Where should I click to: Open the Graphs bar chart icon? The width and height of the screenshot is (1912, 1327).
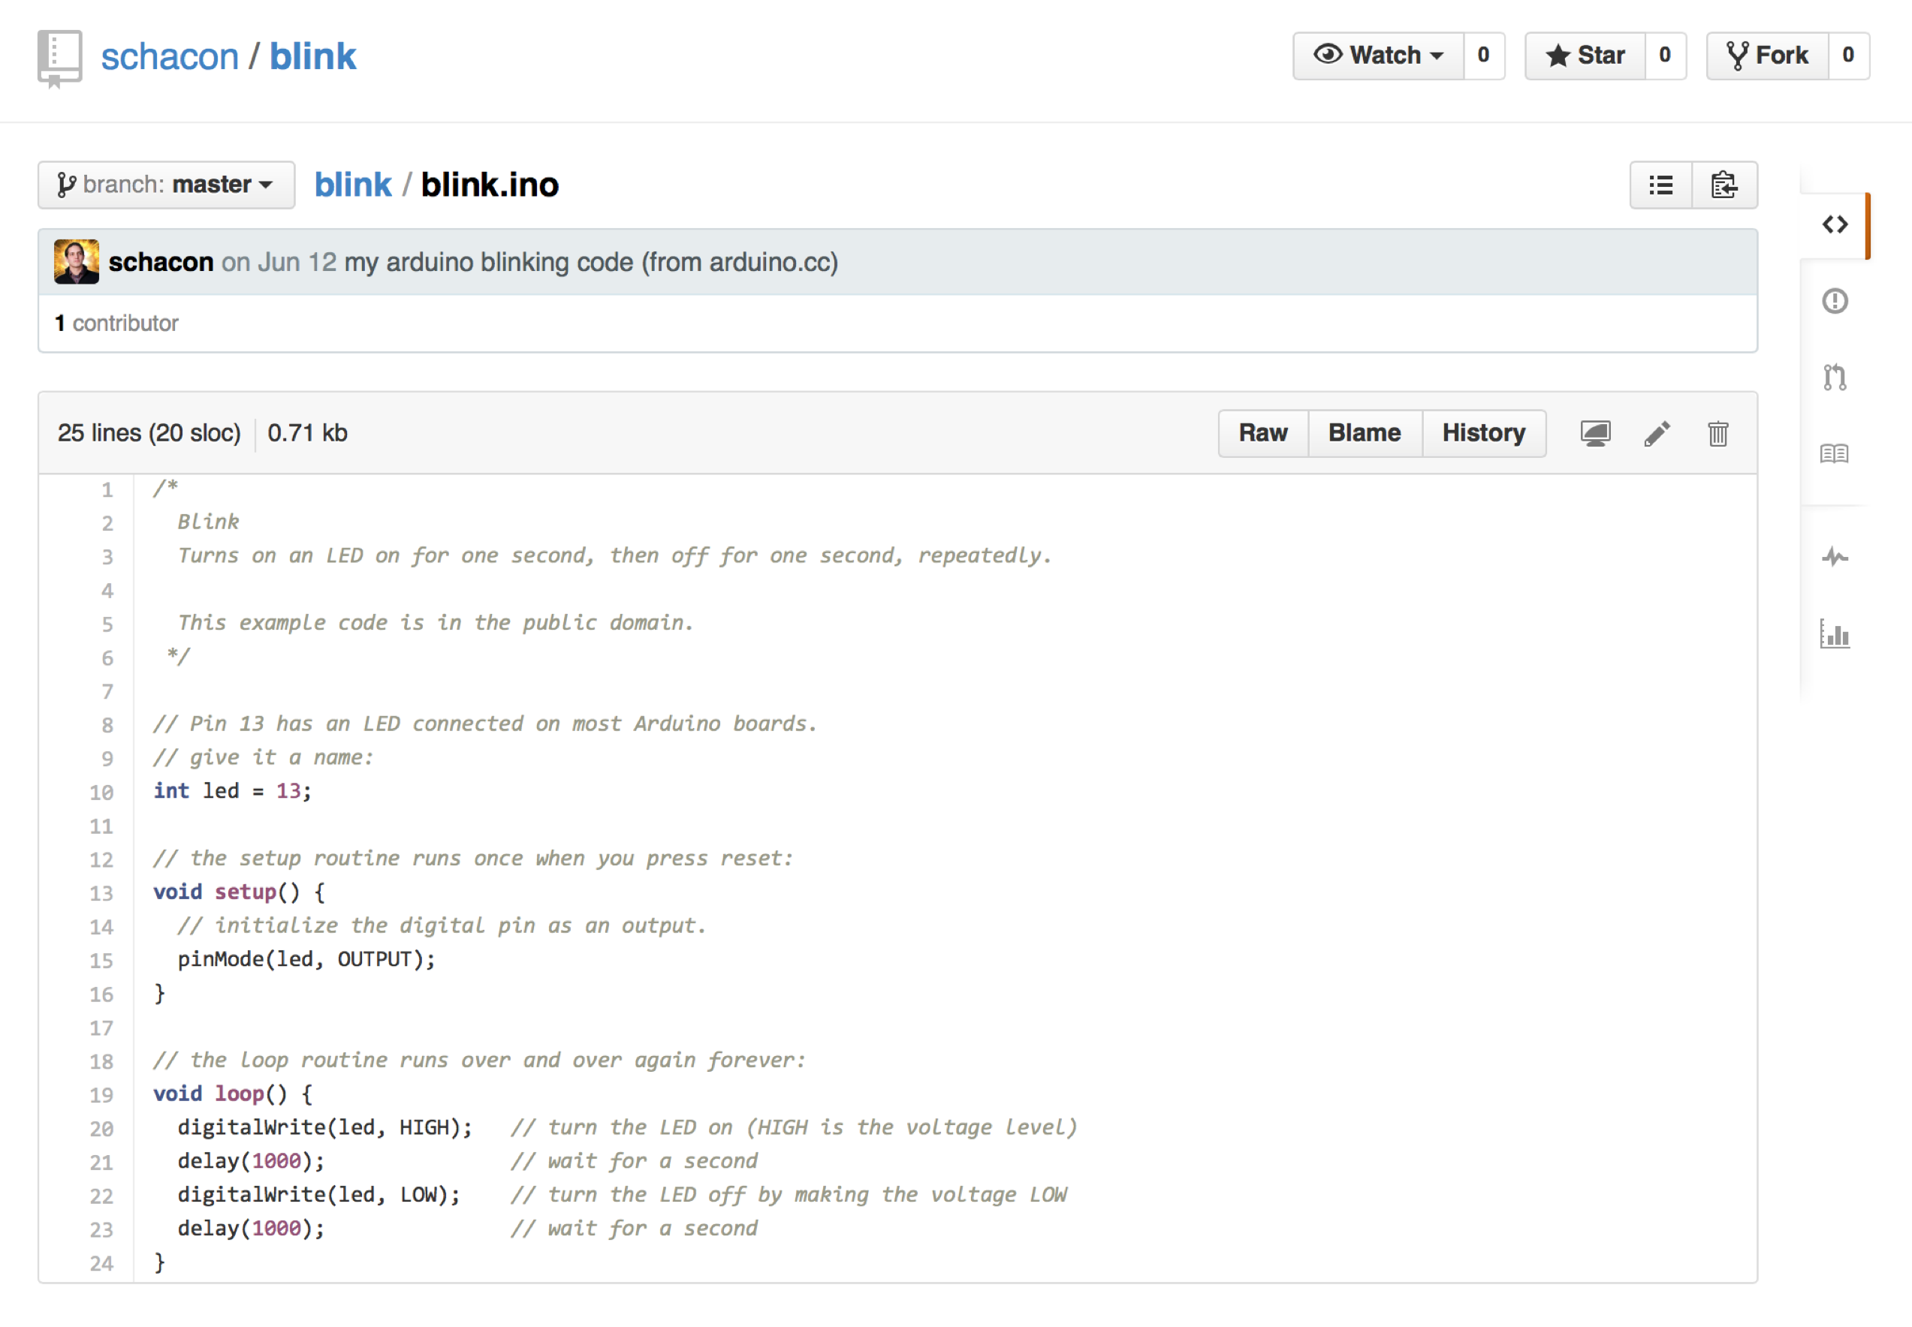[x=1834, y=635]
